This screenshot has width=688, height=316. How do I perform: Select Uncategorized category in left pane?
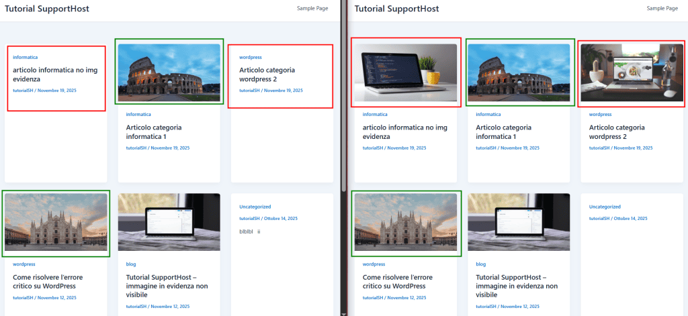pyautogui.click(x=255, y=207)
